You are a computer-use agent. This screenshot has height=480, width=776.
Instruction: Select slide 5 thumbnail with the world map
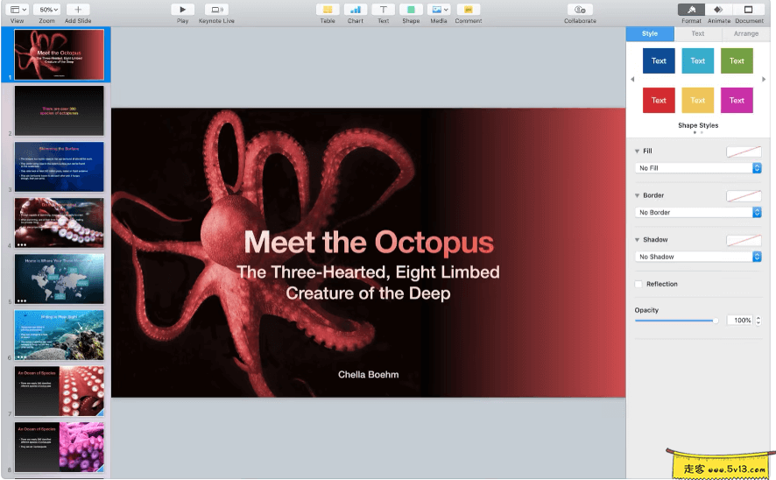point(60,279)
